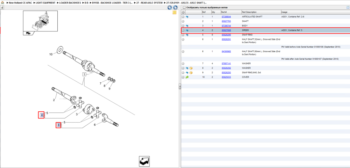Click Part Description column header
This screenshot has width=350, height=168.
[261, 12]
